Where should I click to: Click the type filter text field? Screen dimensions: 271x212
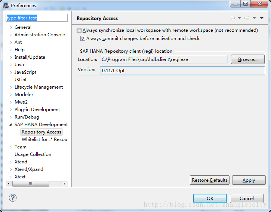pyautogui.click(x=37, y=18)
